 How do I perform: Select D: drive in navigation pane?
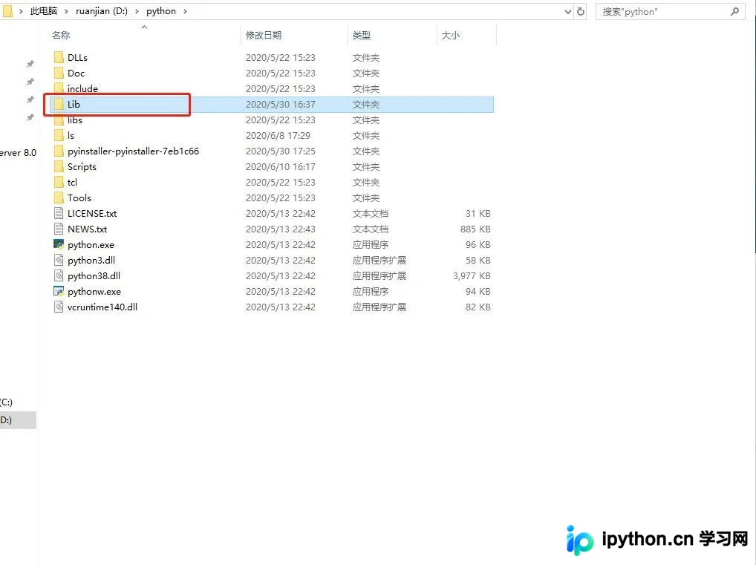tap(18, 420)
